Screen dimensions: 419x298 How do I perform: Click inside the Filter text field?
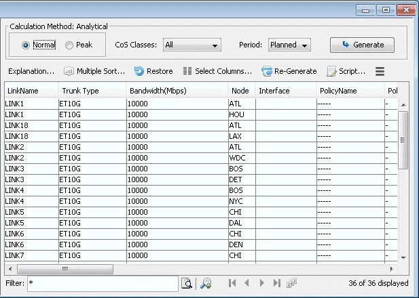coord(102,283)
